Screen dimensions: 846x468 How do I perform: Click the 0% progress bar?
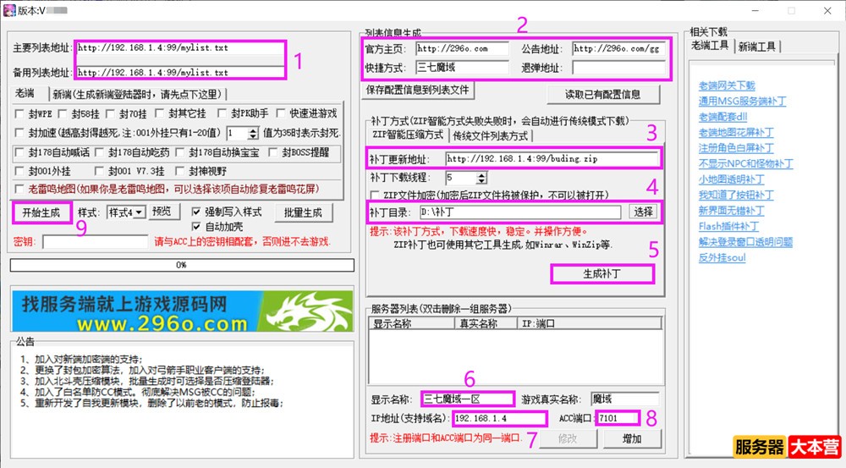tap(182, 265)
